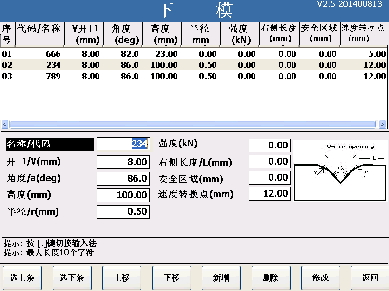This screenshot has height=291, width=389.
Task: Edit the 高度(mm) input field
Action: 123,195
